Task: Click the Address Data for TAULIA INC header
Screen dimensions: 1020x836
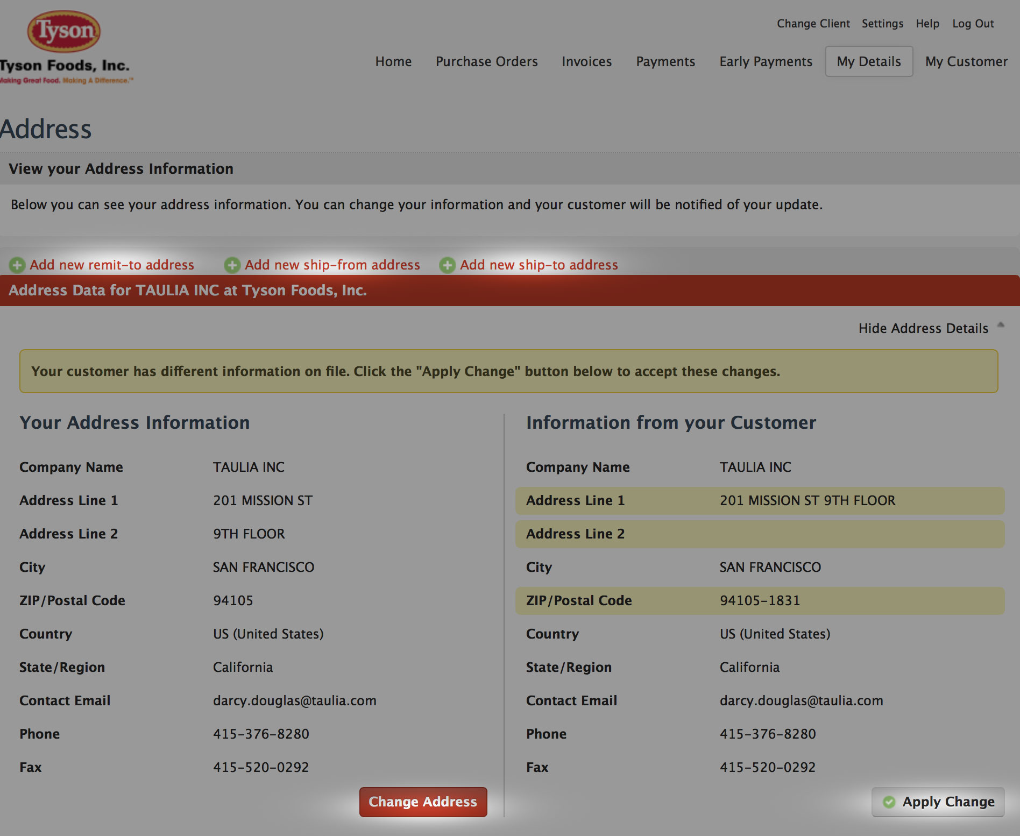Action: (510, 291)
